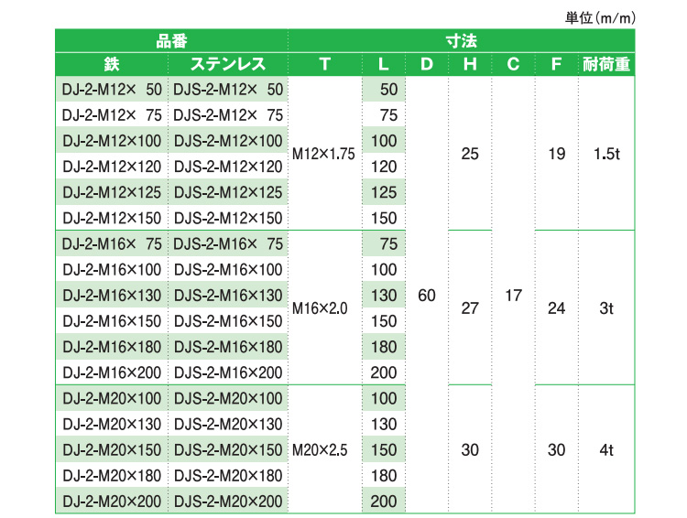
Task: Select part number DJS-2-M12×150
Action: pos(228,218)
